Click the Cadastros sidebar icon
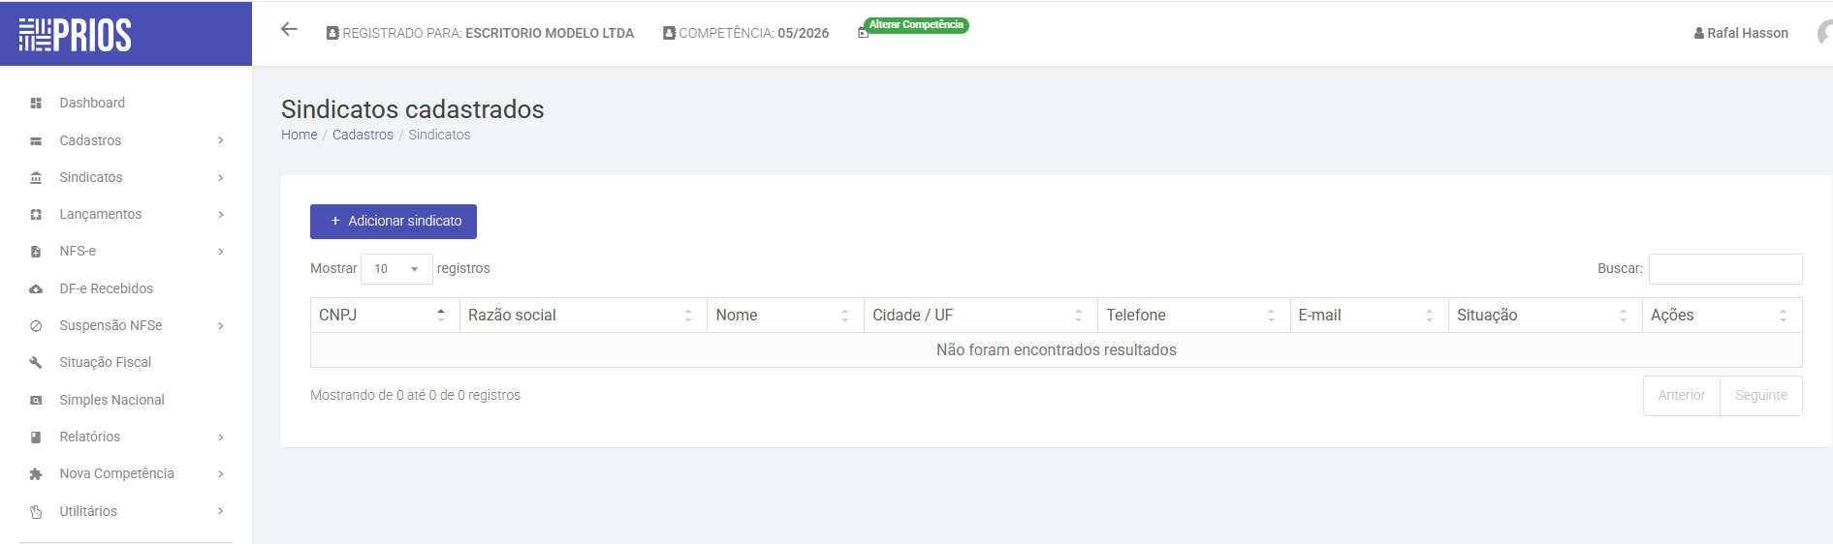This screenshot has height=544, width=1833. [x=36, y=140]
